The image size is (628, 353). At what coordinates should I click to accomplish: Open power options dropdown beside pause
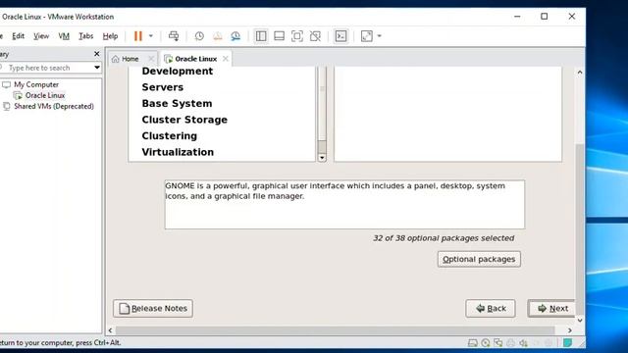click(151, 36)
